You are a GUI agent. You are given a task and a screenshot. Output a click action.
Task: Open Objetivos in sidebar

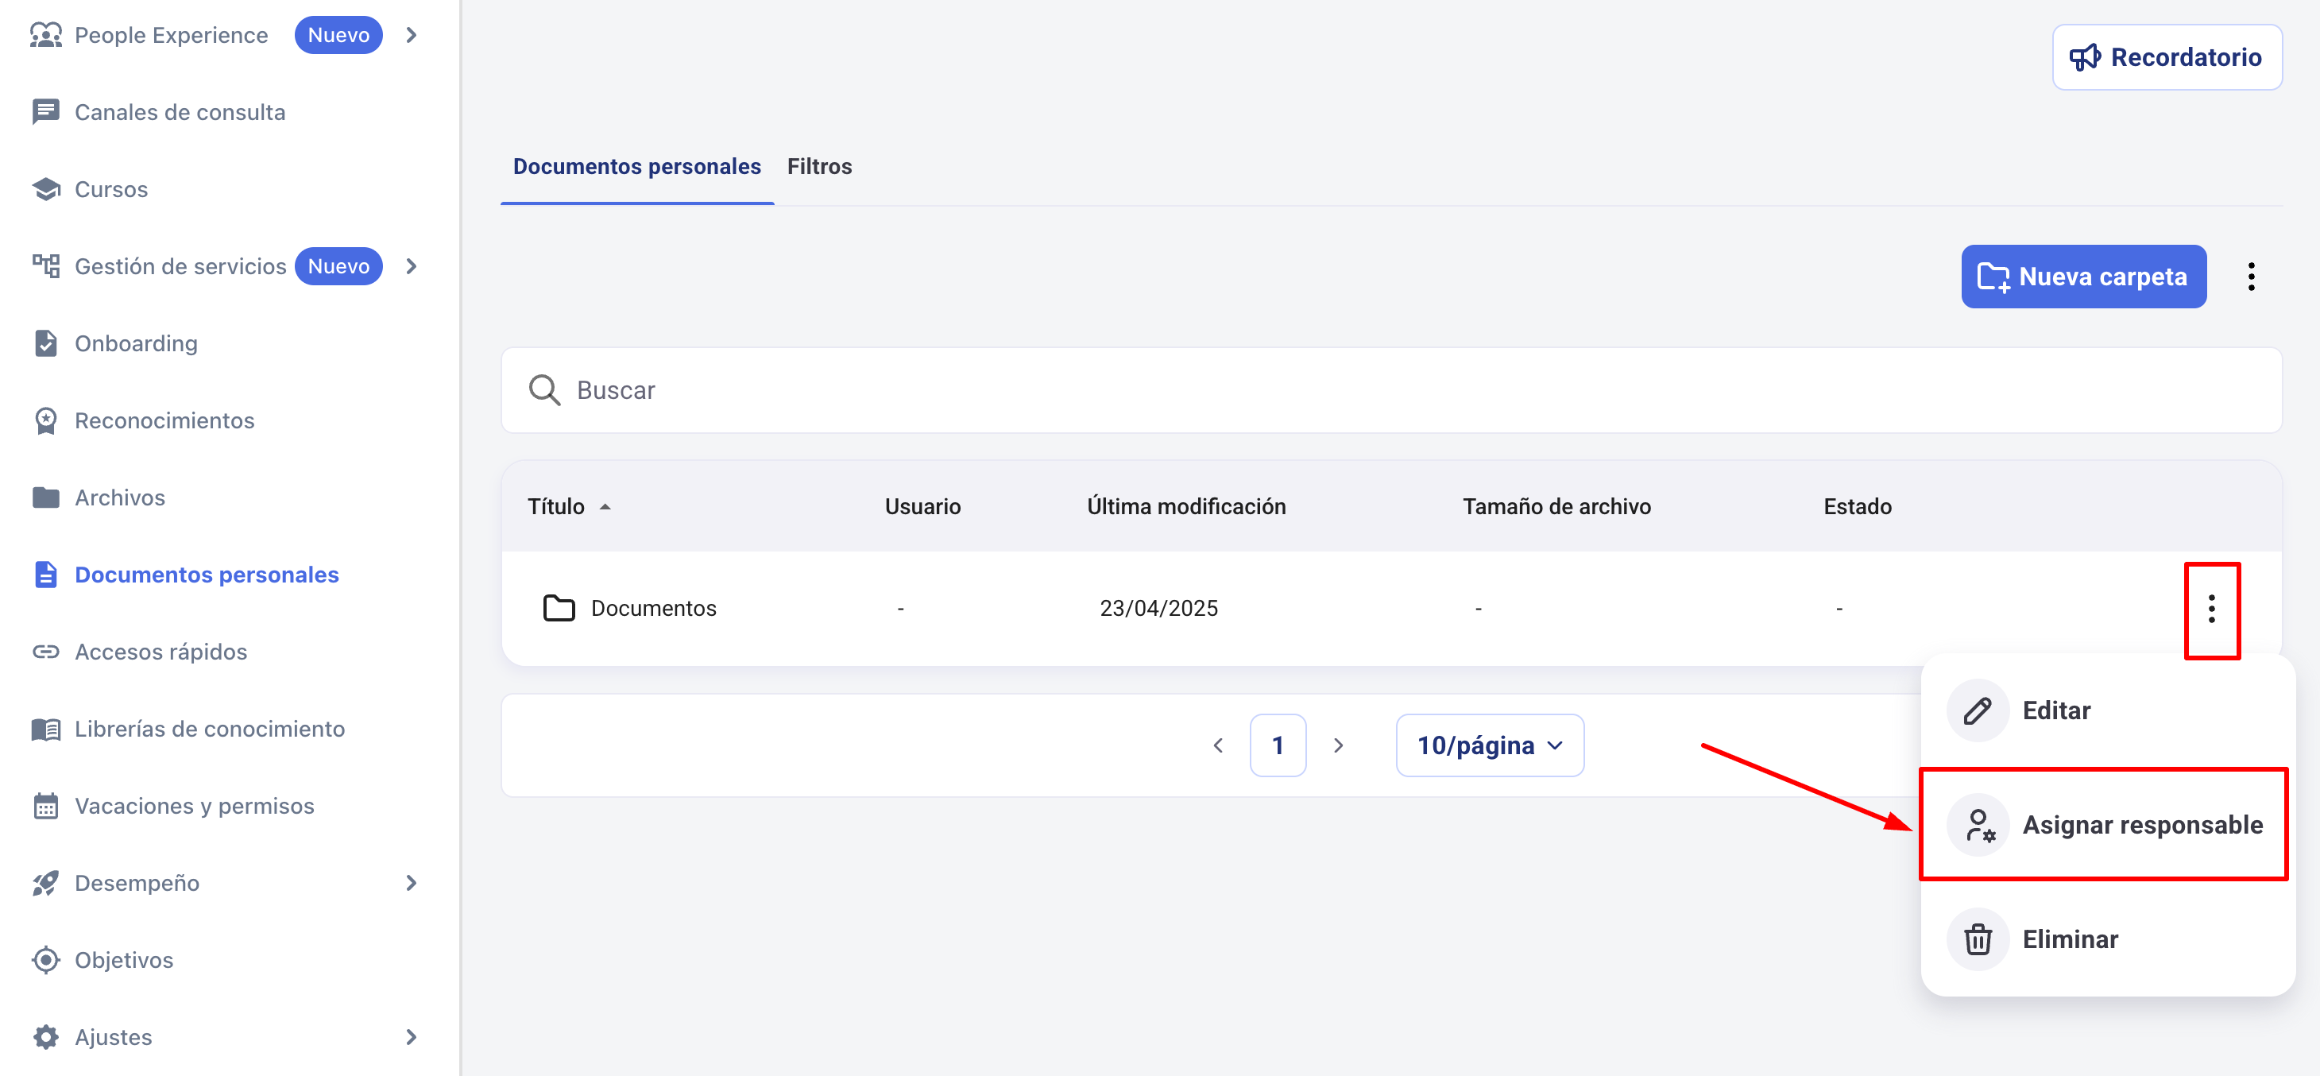click(124, 960)
